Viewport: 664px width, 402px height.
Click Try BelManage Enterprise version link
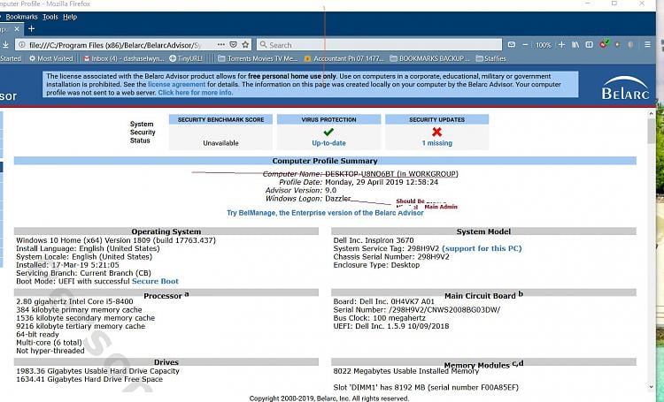pos(325,213)
